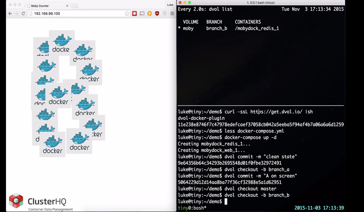Click the CONTAINERS column header
This screenshot has height=212, width=364.
point(248,22)
